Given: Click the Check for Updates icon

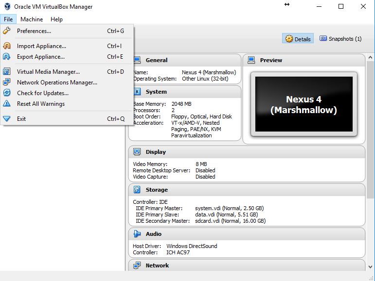Looking at the screenshot, I should (x=7, y=93).
